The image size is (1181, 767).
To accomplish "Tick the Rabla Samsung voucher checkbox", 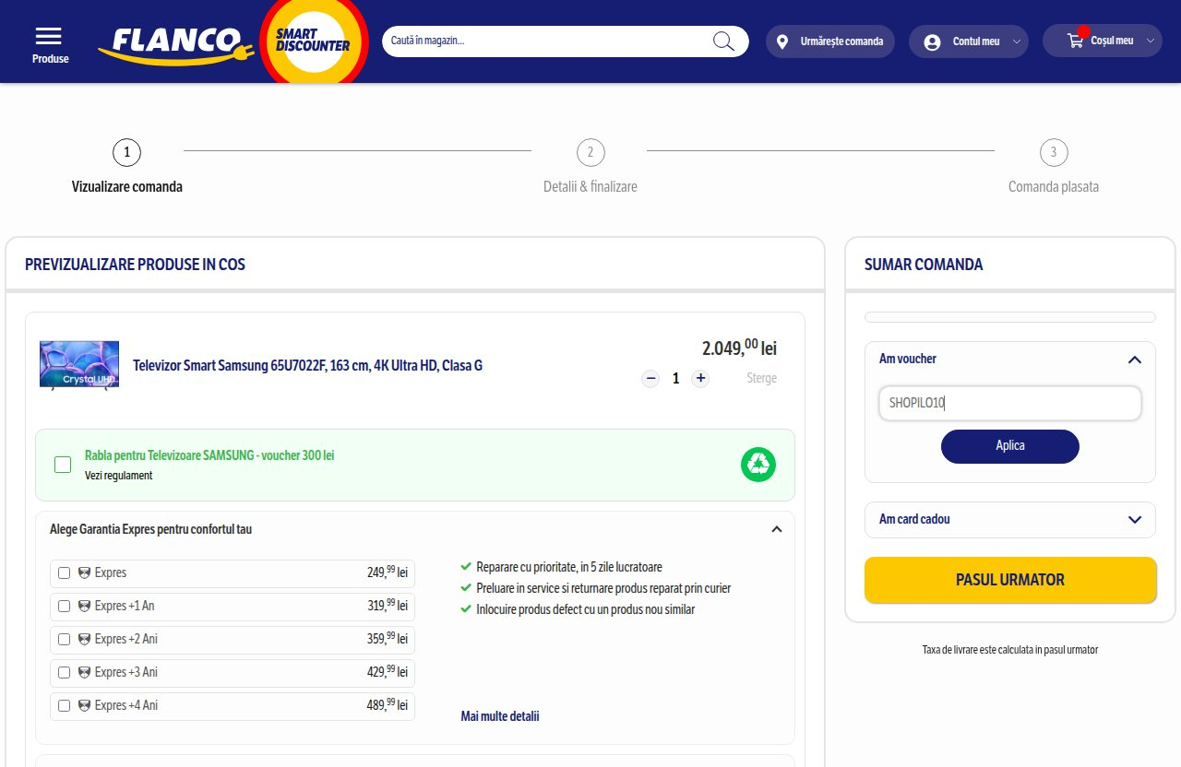I will (x=63, y=465).
